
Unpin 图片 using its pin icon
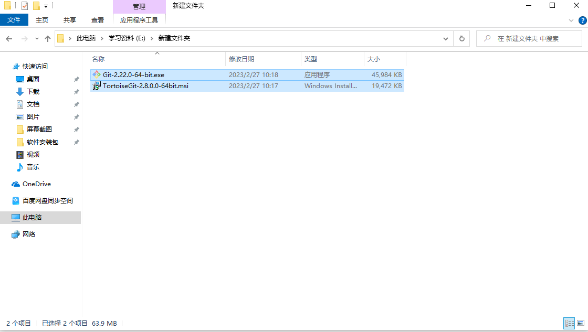point(77,117)
